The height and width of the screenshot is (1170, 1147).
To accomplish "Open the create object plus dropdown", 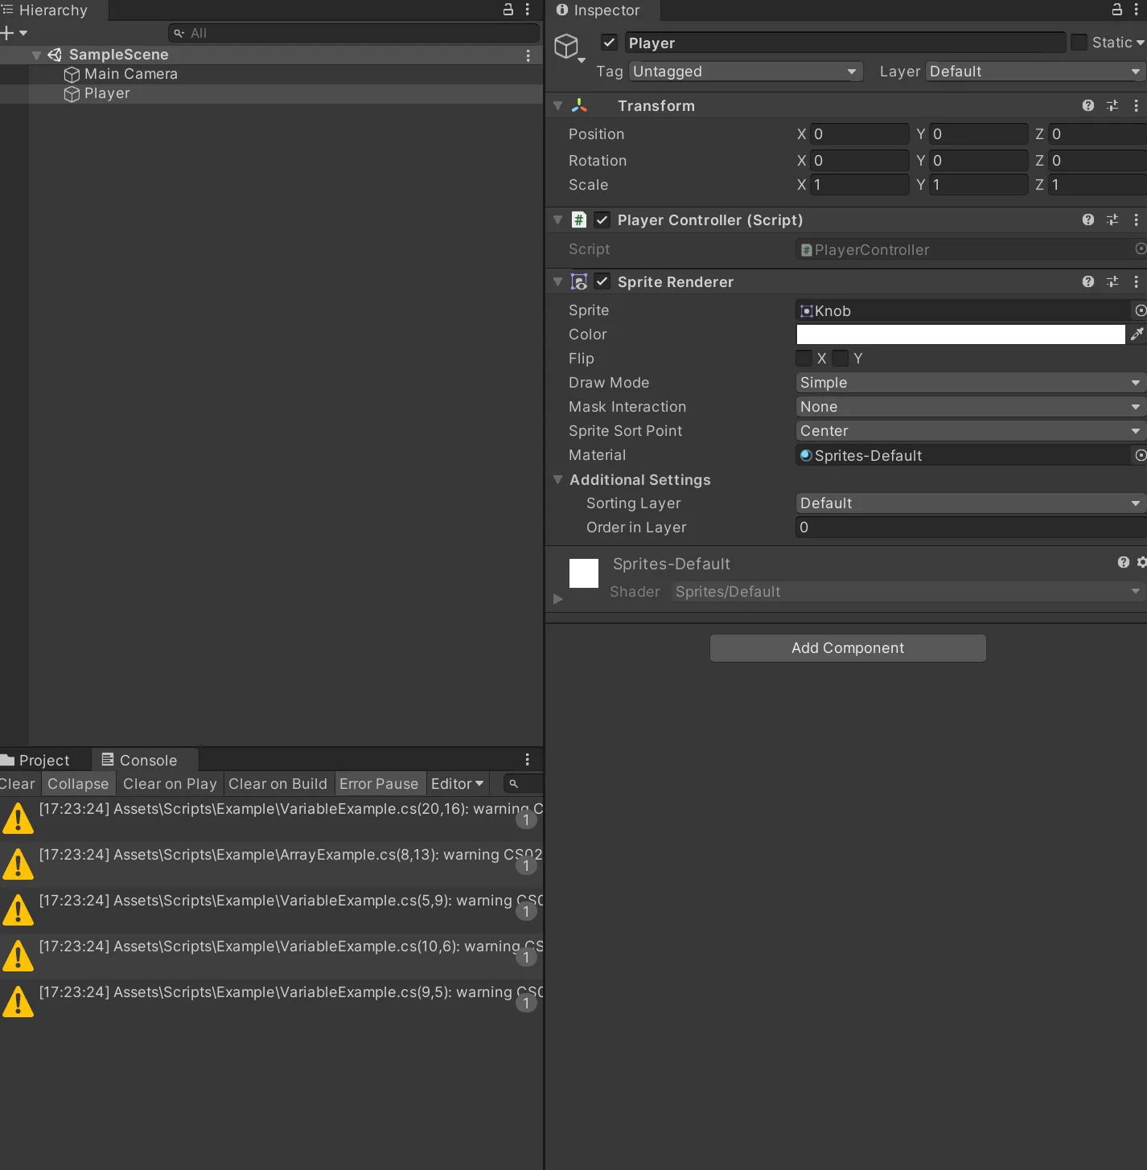I will coord(14,33).
